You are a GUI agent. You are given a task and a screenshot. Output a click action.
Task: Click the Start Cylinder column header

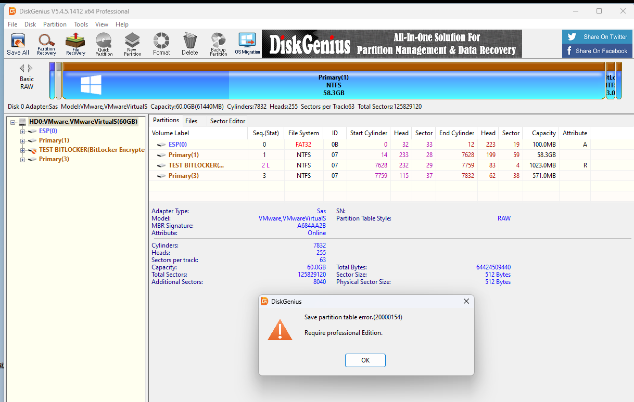[369, 133]
